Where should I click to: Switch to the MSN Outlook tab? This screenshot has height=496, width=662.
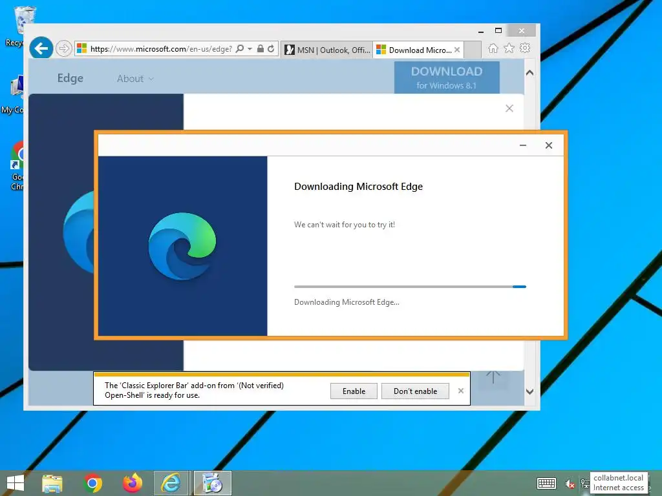point(326,50)
